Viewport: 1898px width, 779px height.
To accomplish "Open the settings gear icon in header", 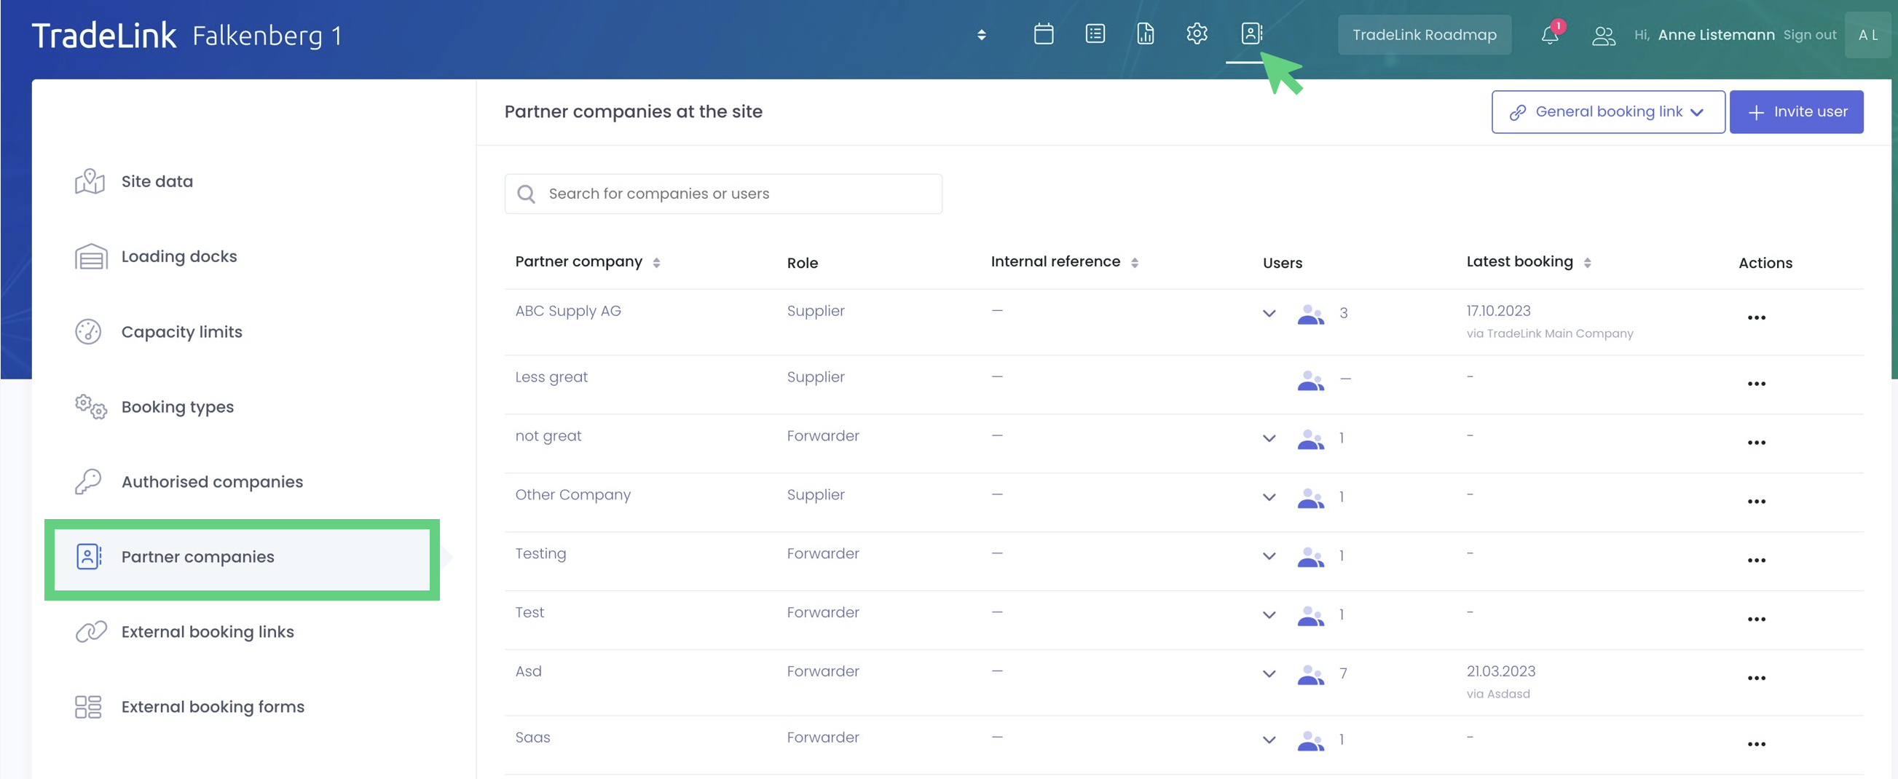I will [1197, 34].
